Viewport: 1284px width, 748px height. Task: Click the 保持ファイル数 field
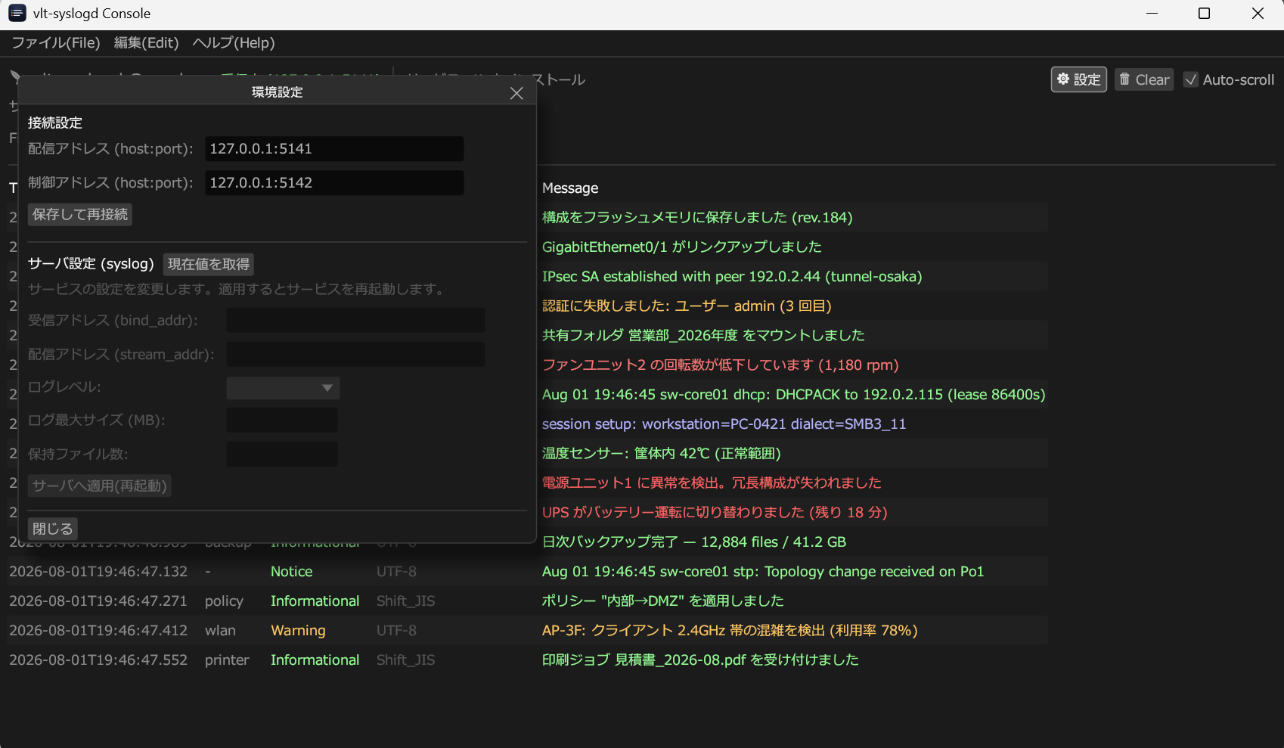tap(282, 455)
